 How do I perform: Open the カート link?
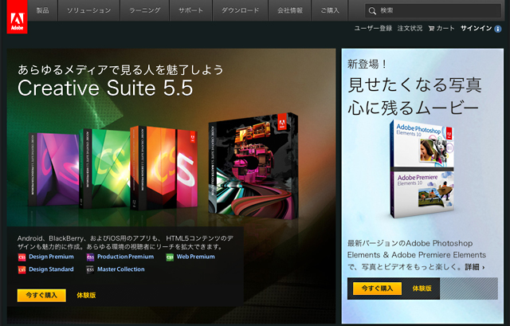[x=445, y=29]
